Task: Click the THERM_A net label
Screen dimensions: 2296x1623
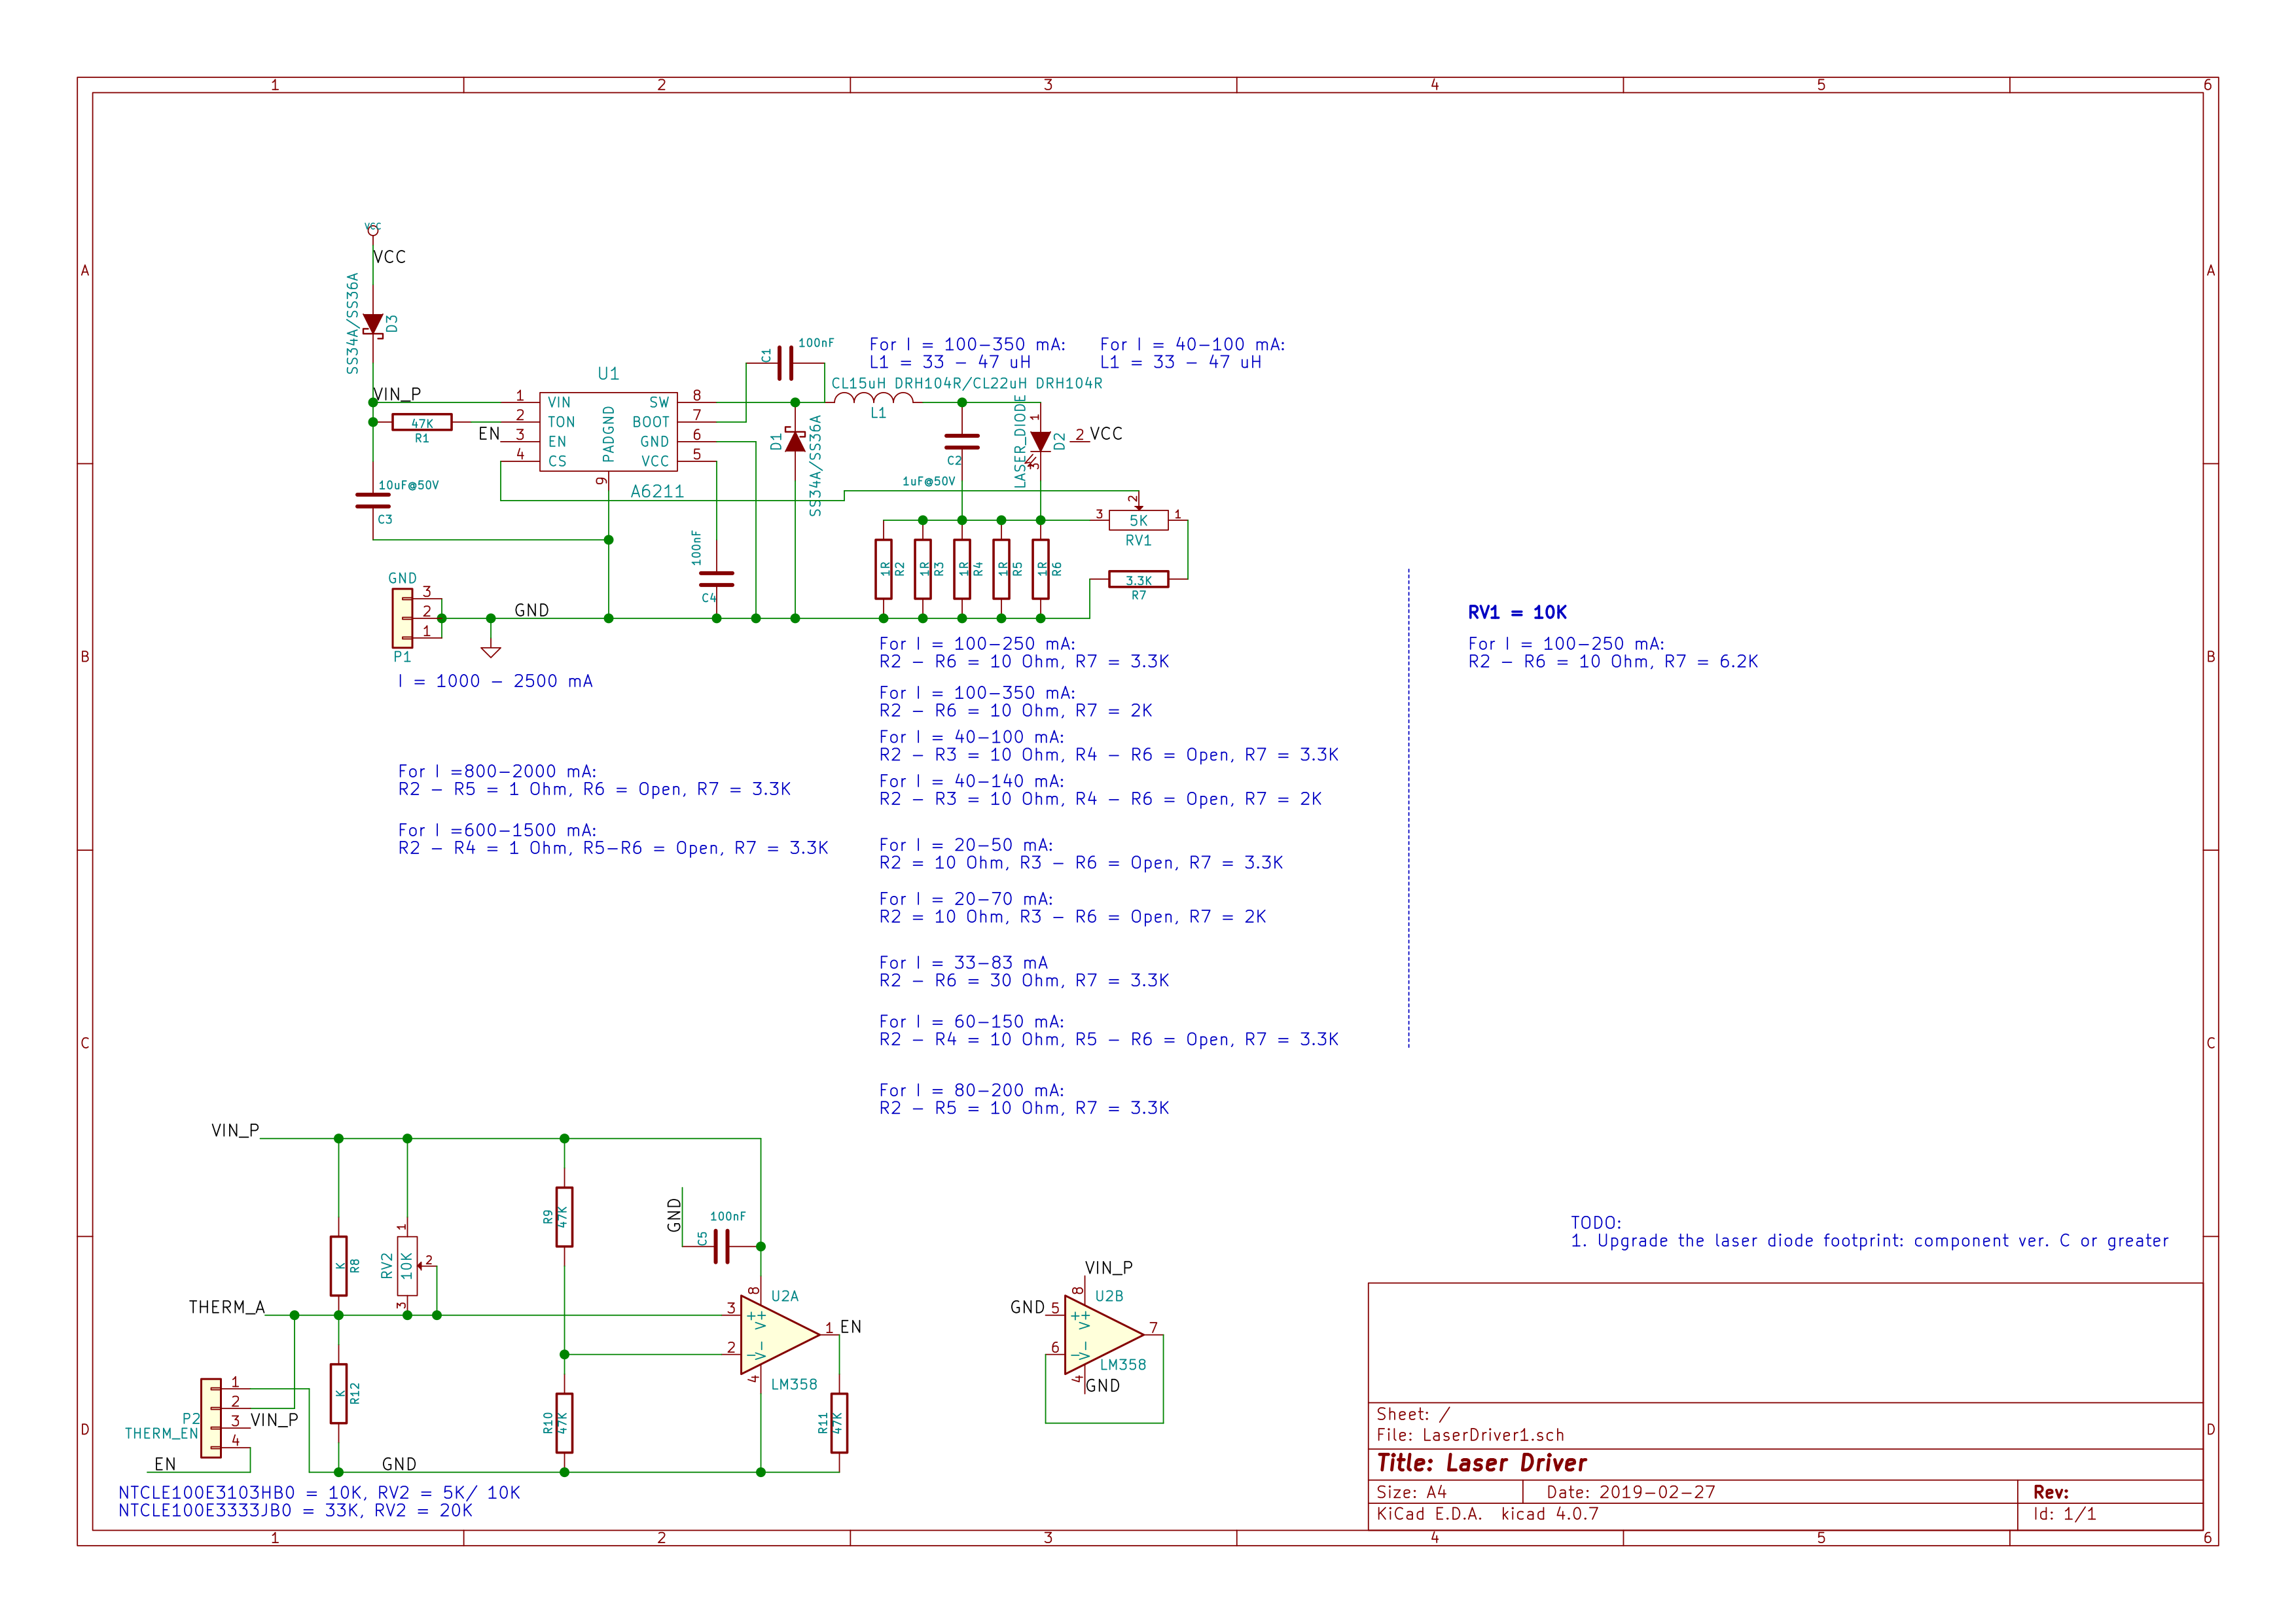Action: [x=227, y=1307]
